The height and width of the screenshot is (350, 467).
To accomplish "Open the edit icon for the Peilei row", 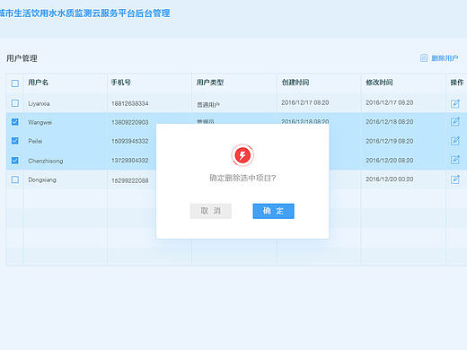I will pyautogui.click(x=455, y=141).
